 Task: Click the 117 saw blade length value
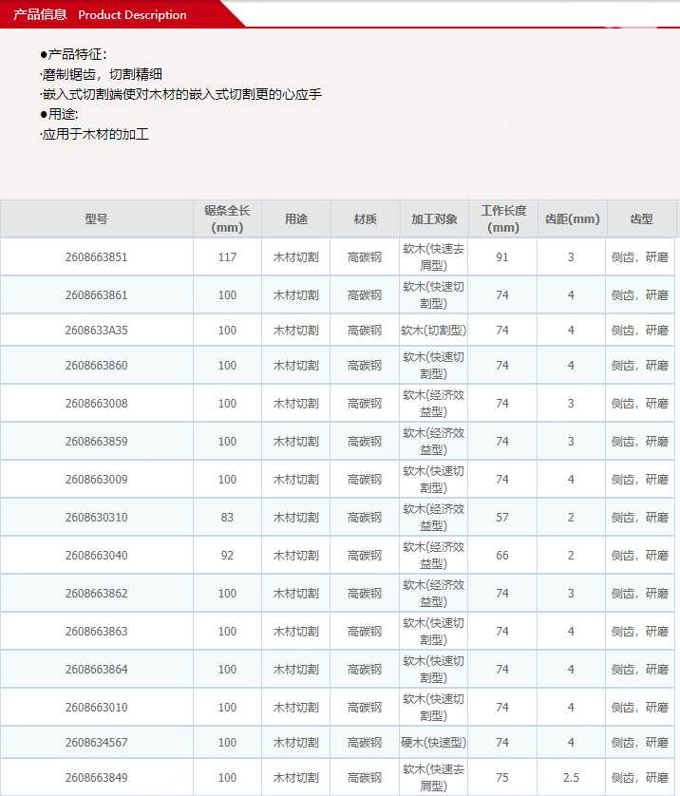click(x=227, y=257)
